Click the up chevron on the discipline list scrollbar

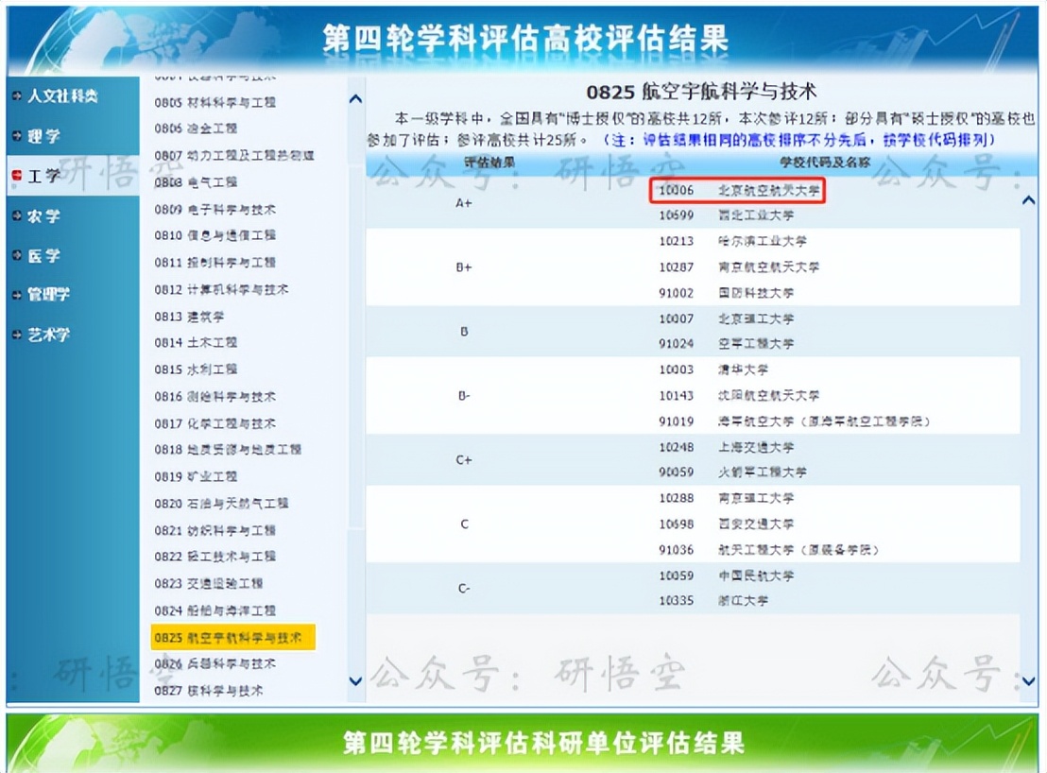tap(355, 97)
